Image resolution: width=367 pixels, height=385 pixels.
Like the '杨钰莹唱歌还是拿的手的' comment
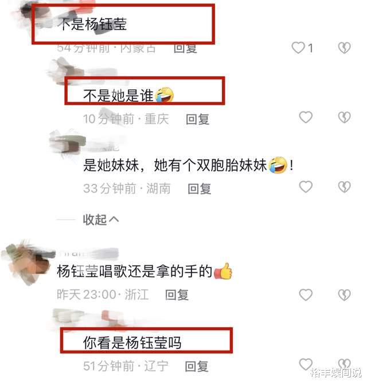(x=306, y=294)
